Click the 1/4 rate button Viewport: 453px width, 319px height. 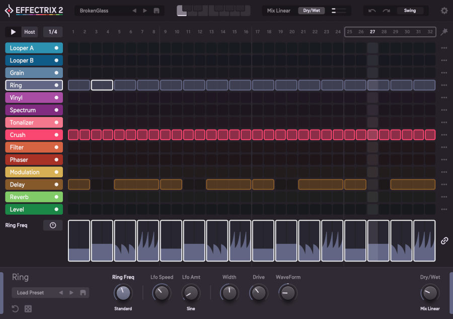(52, 31)
